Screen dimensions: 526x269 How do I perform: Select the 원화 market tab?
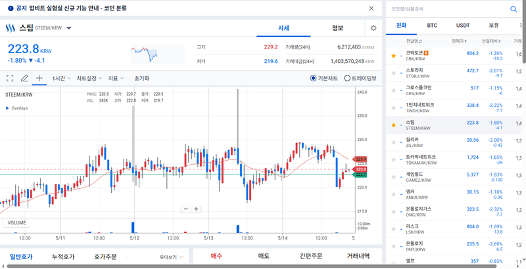point(401,25)
